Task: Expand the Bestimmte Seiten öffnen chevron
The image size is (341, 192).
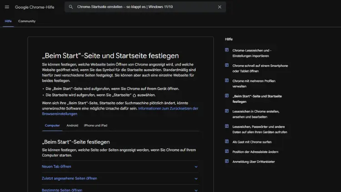Action: click(196, 190)
